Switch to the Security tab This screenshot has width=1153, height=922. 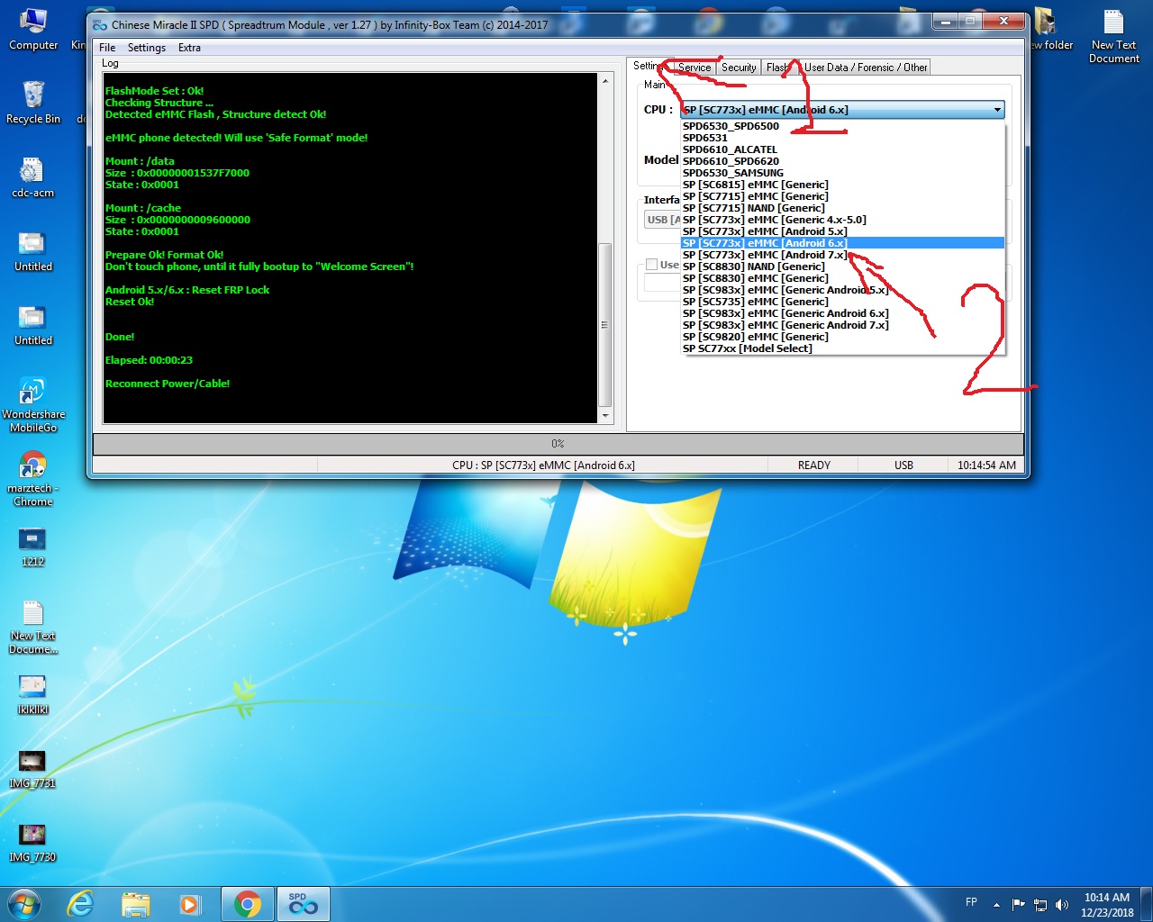click(739, 68)
